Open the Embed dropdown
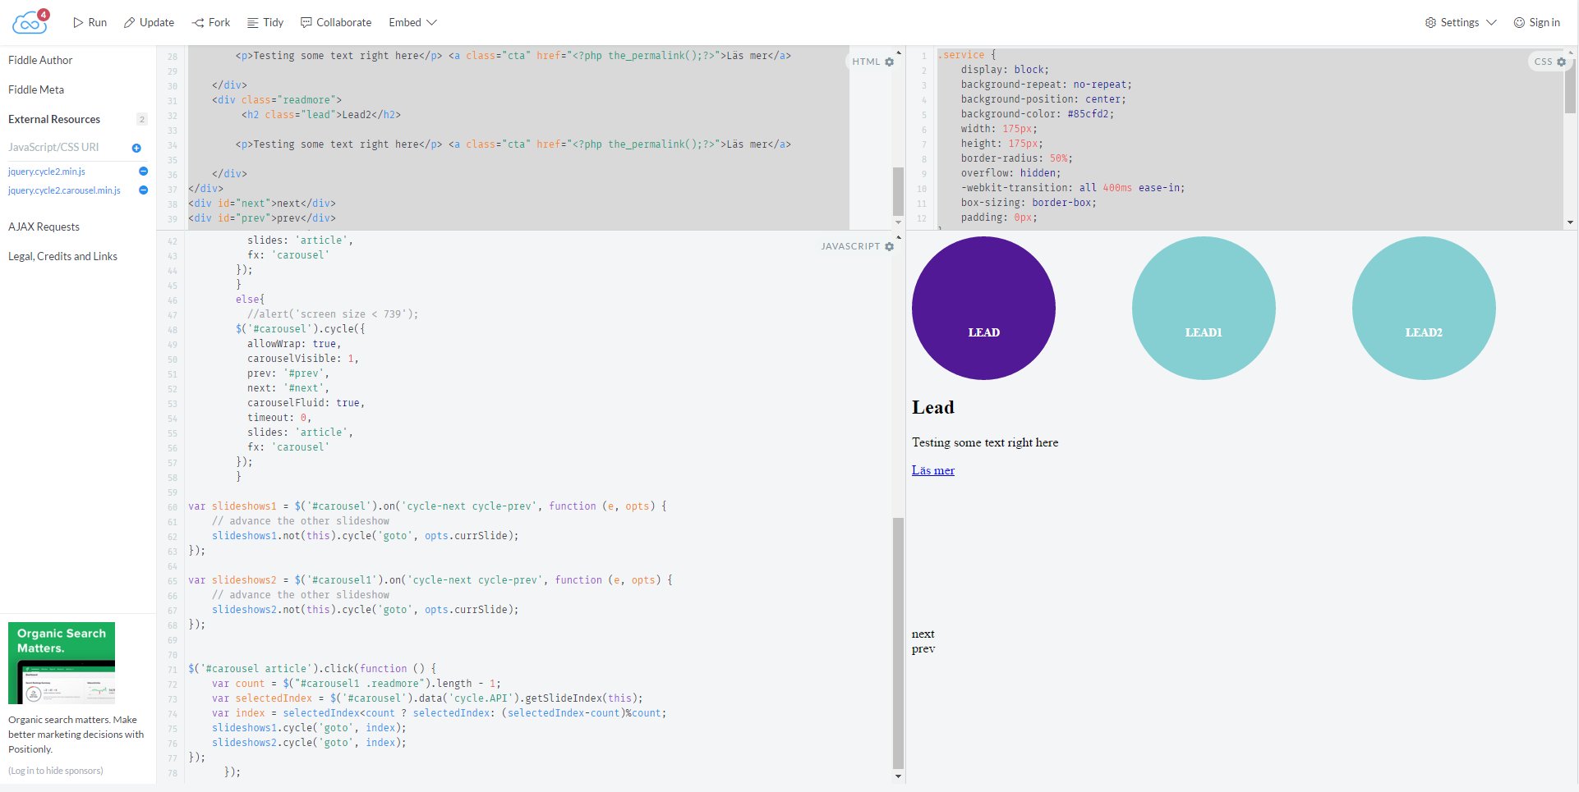The image size is (1579, 792). (x=412, y=23)
